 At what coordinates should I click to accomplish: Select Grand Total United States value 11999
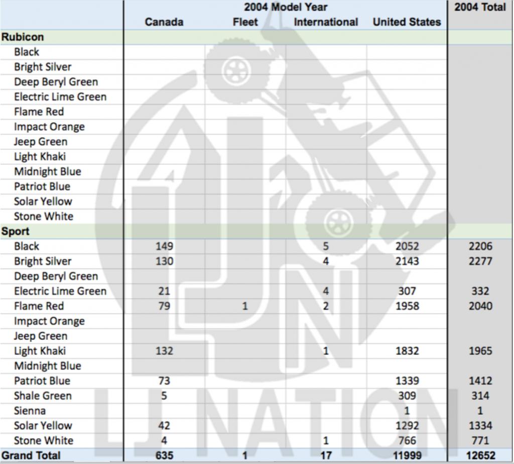click(x=407, y=455)
